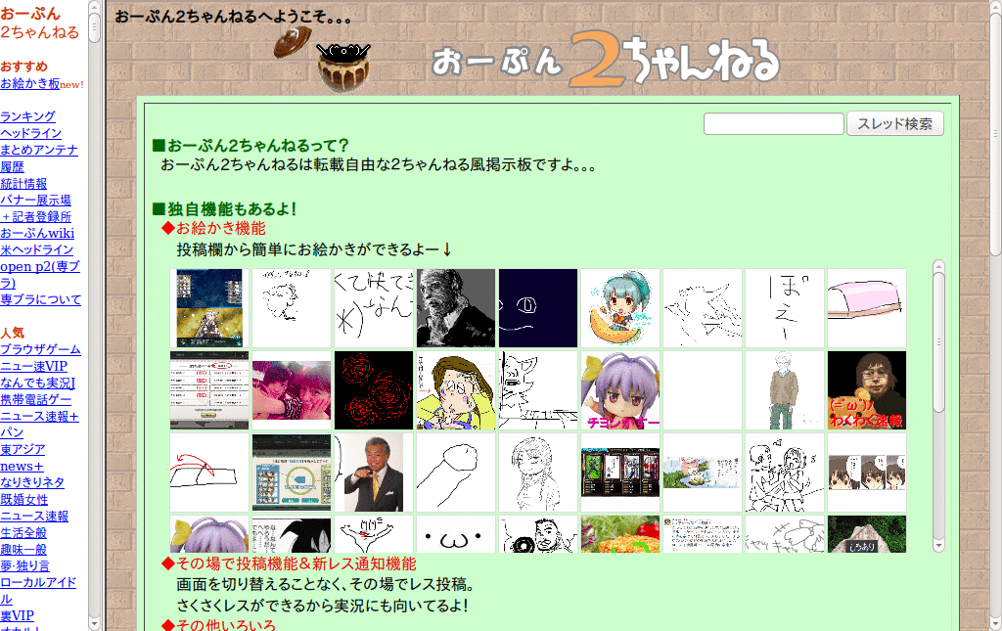Open the pink eraser drawing thumbnail
The height and width of the screenshot is (631, 1002).
pos(867,308)
